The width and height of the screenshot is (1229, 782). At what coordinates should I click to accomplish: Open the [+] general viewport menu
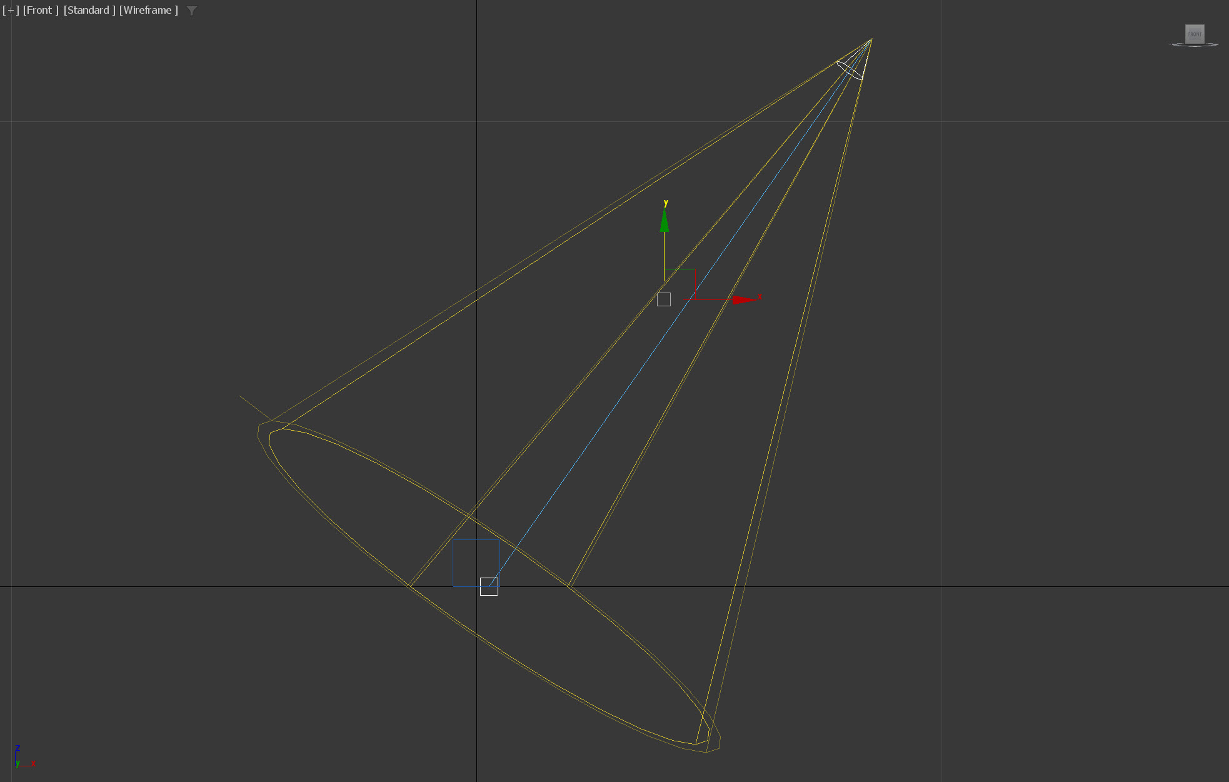[x=11, y=10]
